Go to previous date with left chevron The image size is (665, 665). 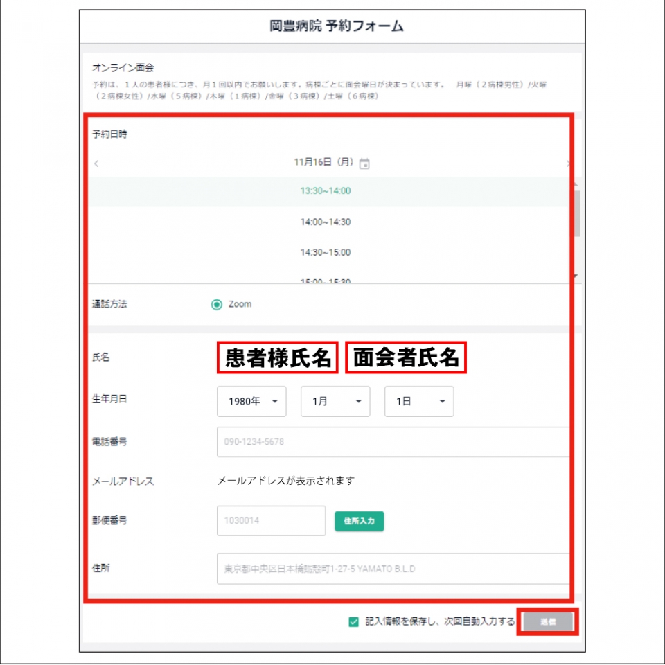tap(96, 163)
